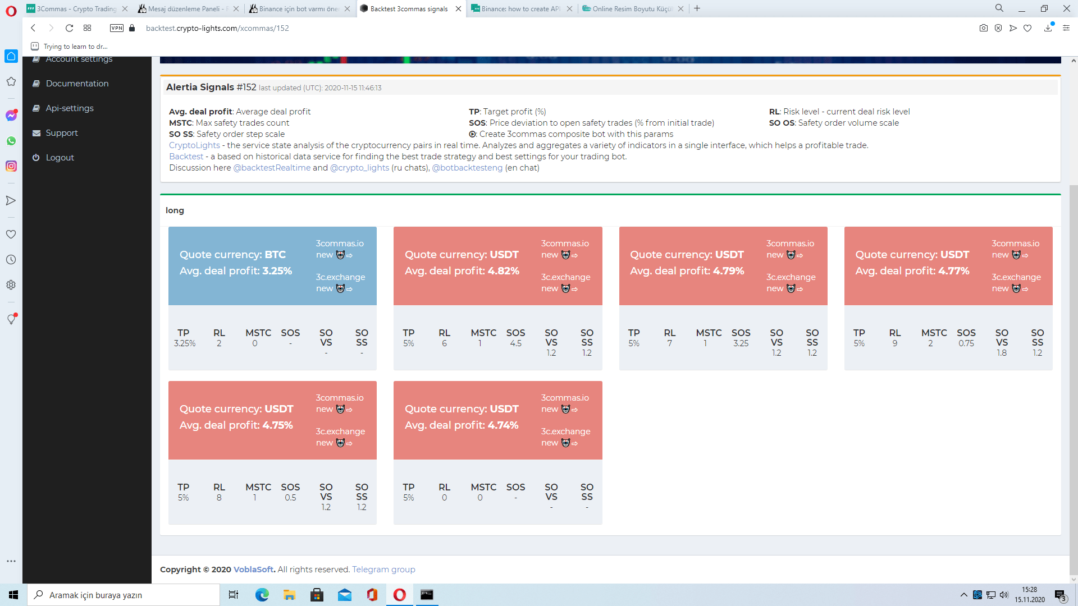Open volume control in system tray
1078x606 pixels.
(x=1004, y=595)
